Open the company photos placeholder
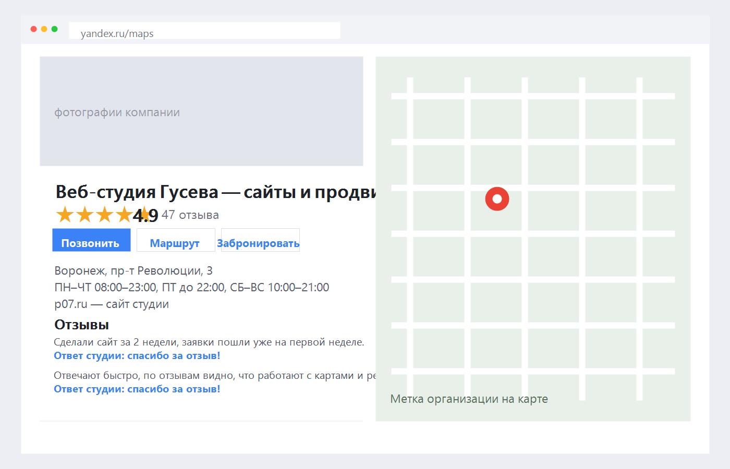The height and width of the screenshot is (469, 730). [201, 111]
